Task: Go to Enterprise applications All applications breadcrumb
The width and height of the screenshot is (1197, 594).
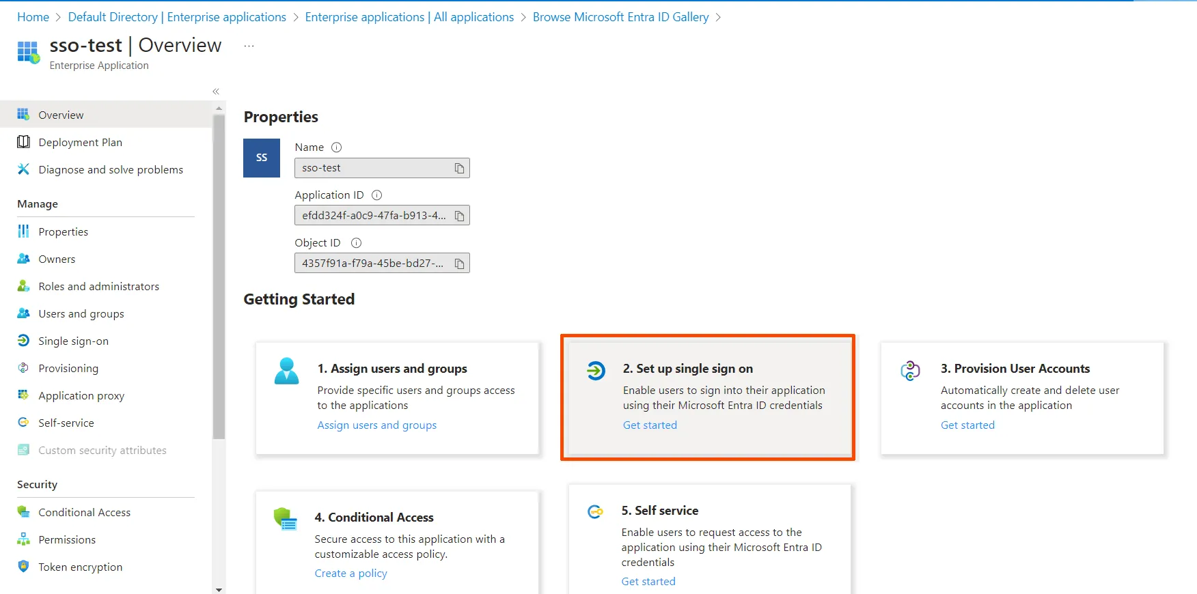Action: [x=409, y=17]
